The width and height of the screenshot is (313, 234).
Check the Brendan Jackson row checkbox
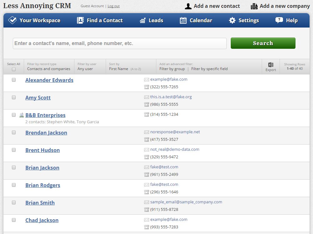[x=13, y=132]
